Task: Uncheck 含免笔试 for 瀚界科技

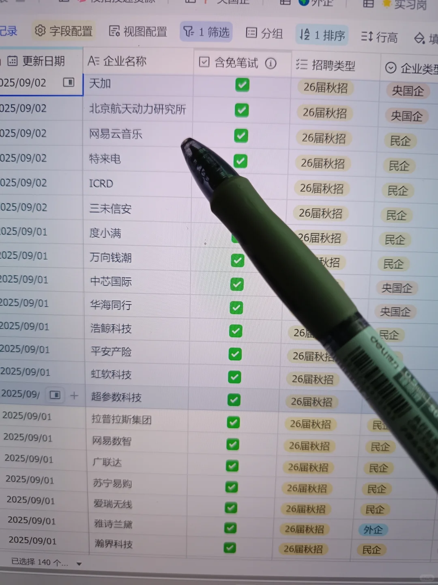Action: point(230,548)
